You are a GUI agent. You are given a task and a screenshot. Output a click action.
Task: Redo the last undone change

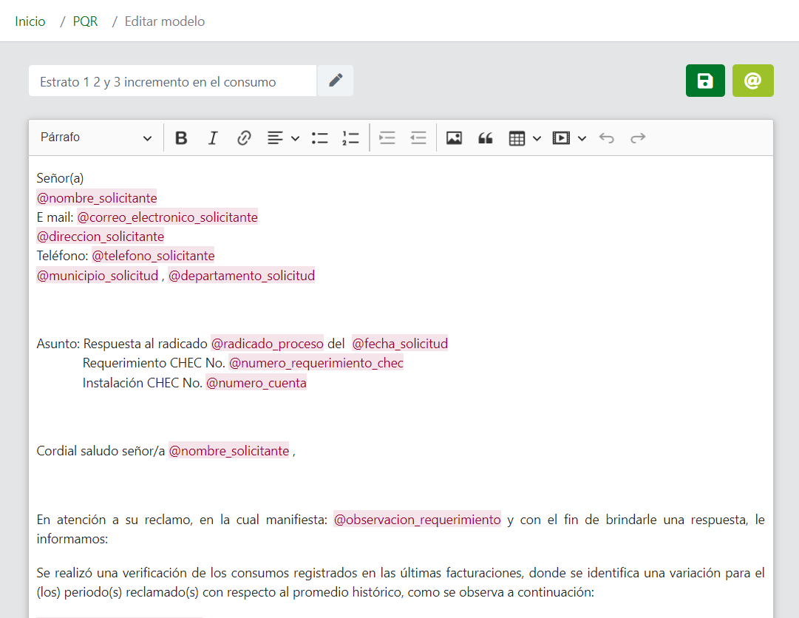(638, 138)
